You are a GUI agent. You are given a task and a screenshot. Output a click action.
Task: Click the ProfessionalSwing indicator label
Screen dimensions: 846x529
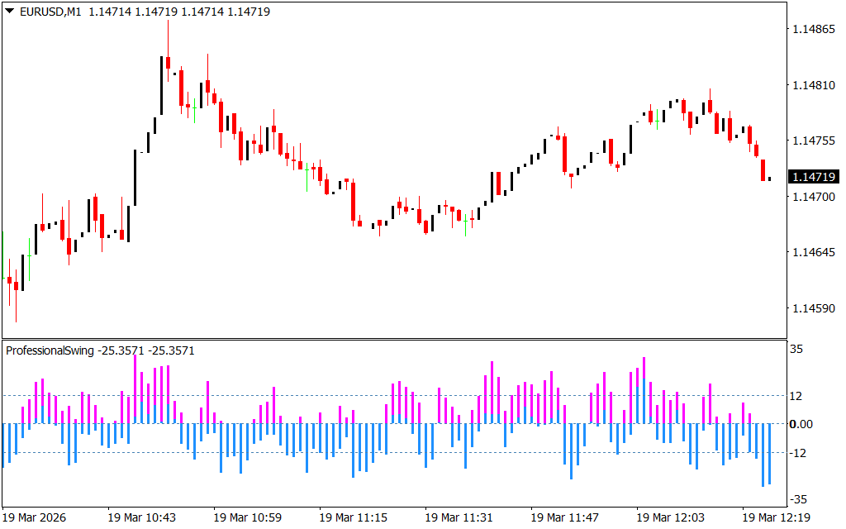pos(50,350)
